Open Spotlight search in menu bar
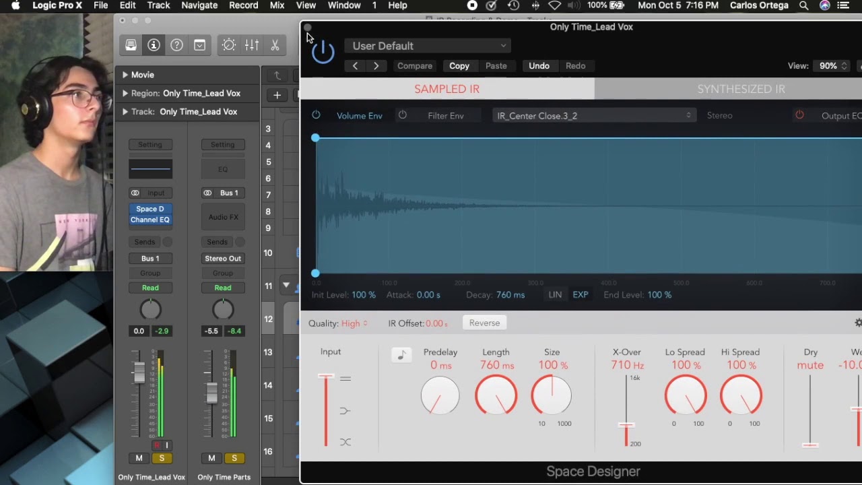 tap(803, 5)
